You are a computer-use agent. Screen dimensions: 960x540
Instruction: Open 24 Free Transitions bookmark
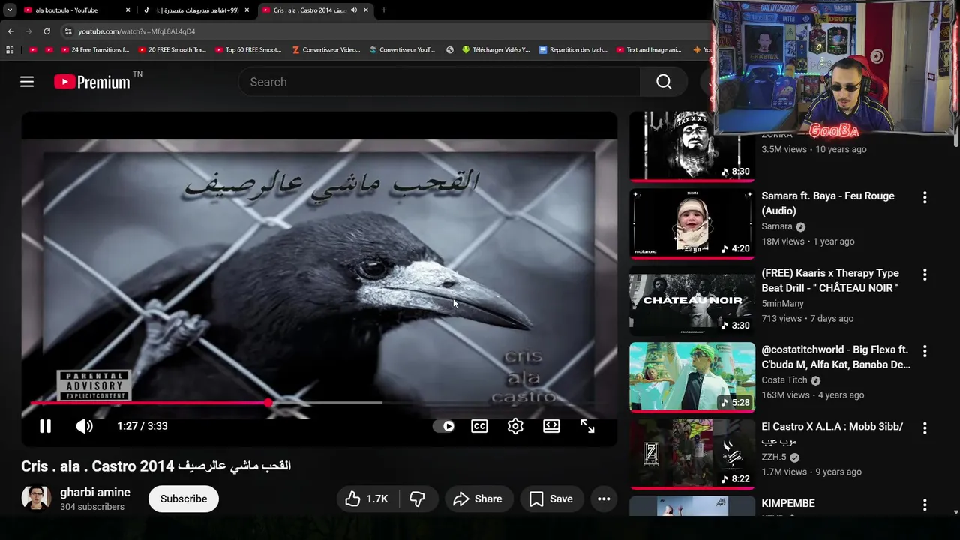click(x=95, y=50)
